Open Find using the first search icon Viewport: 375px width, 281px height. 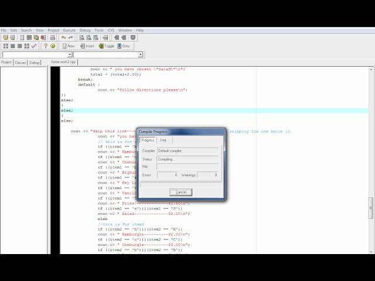pos(81,37)
